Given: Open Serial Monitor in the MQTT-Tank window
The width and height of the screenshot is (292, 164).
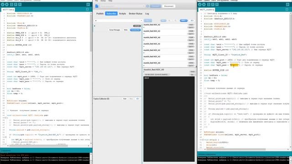Looking at the screenshot, I should point(88,4).
